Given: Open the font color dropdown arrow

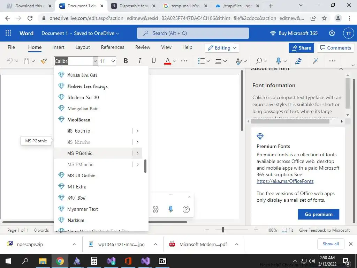Looking at the screenshot, I should coord(174,61).
